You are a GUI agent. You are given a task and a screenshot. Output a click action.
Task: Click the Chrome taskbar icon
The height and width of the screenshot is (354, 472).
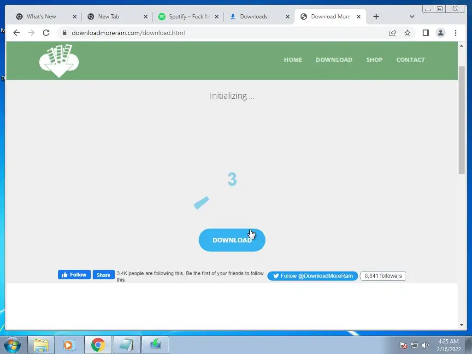98,345
